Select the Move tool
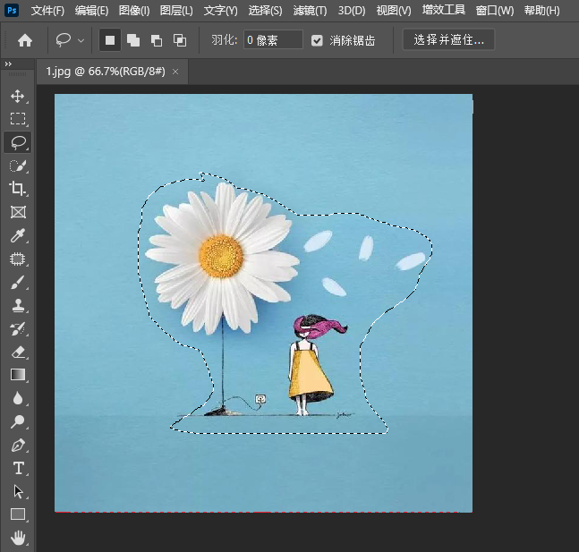The height and width of the screenshot is (552, 579). click(x=17, y=96)
